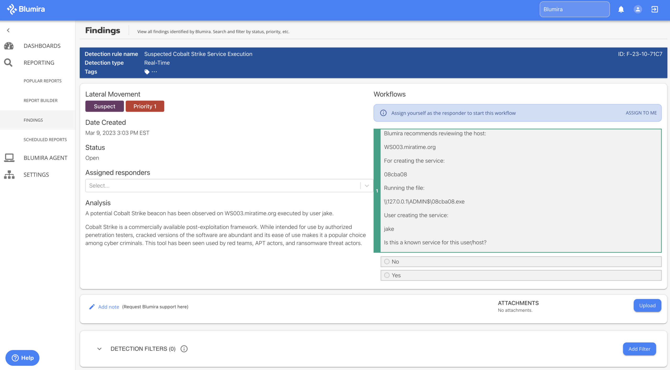Screen dimensions: 670x370
Task: Open Scheduled Reports from the sidebar
Action: [45, 139]
